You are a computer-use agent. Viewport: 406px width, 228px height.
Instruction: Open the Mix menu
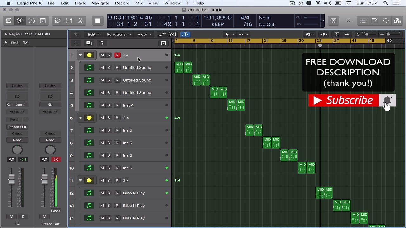pos(139,3)
